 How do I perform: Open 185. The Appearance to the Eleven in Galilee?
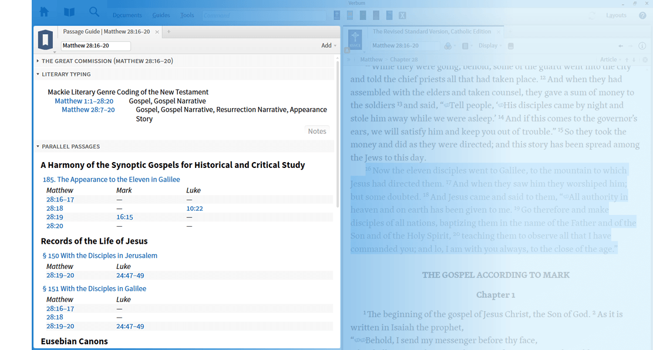coord(111,180)
